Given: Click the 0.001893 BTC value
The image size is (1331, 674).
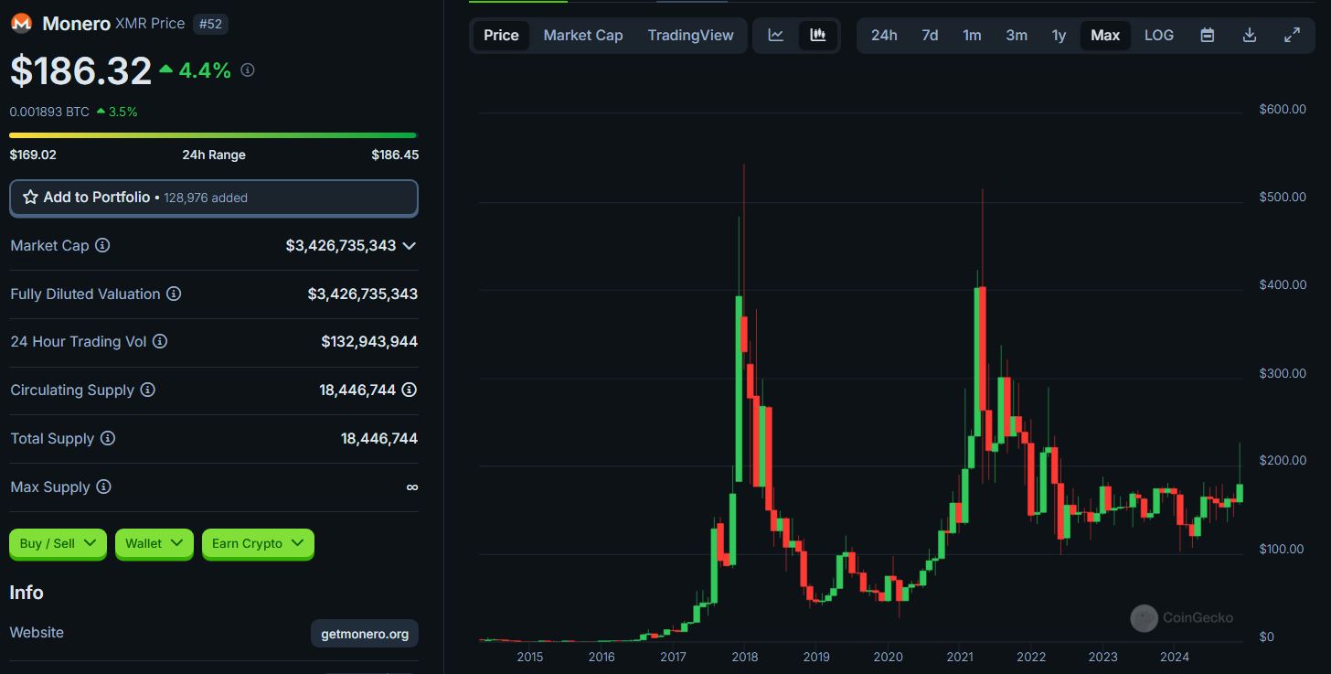Looking at the screenshot, I should pos(49,112).
